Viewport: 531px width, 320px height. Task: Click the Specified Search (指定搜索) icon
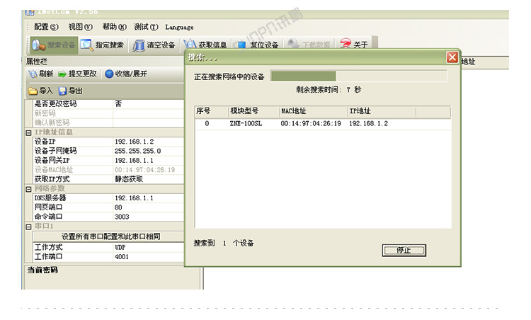click(86, 45)
